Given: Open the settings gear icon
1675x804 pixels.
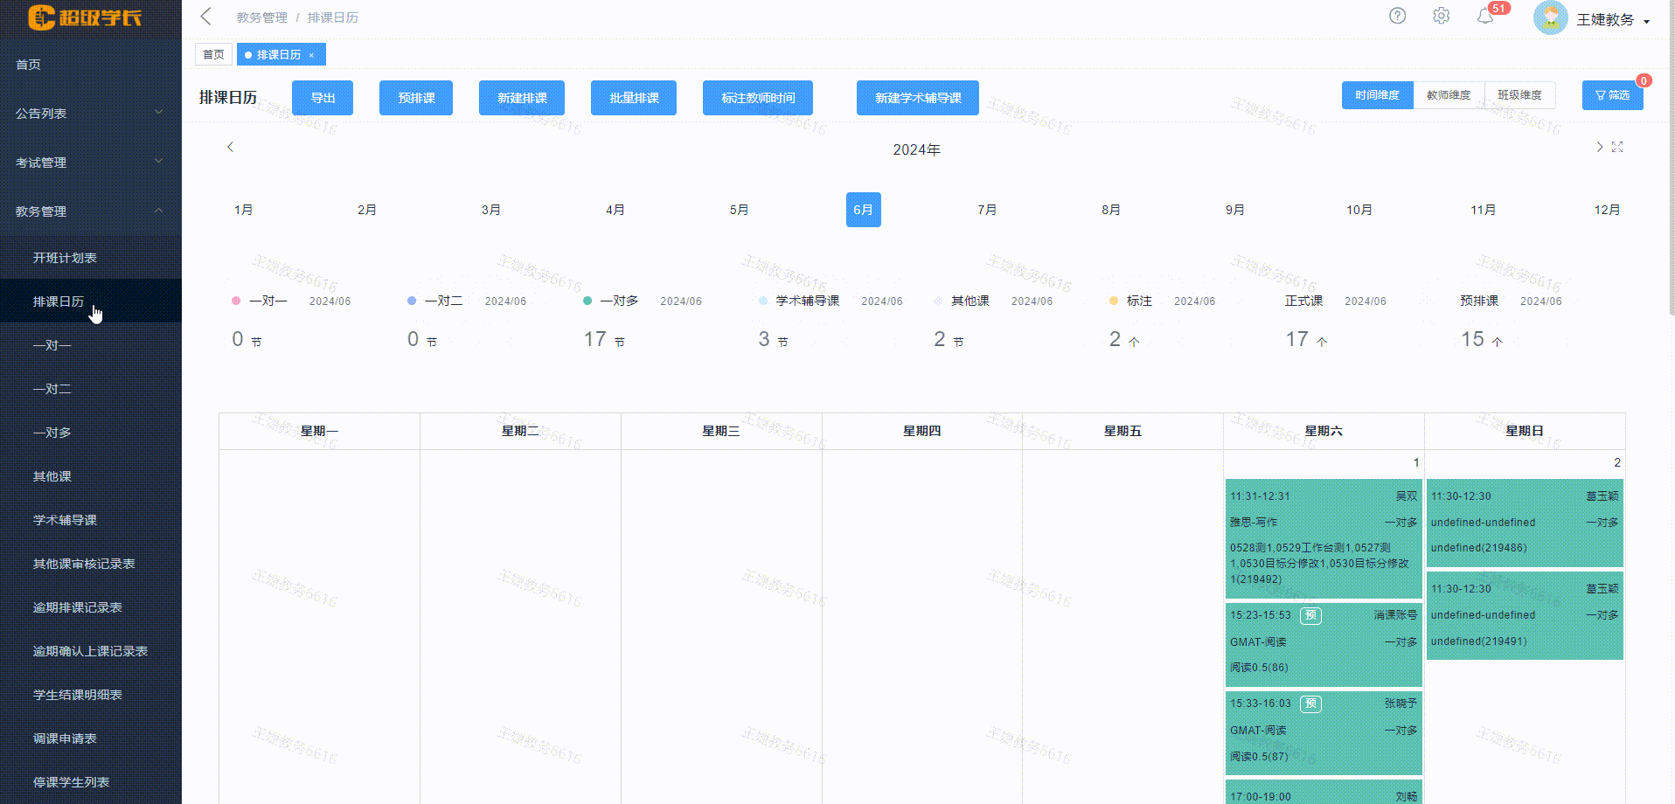Looking at the screenshot, I should (x=1441, y=16).
